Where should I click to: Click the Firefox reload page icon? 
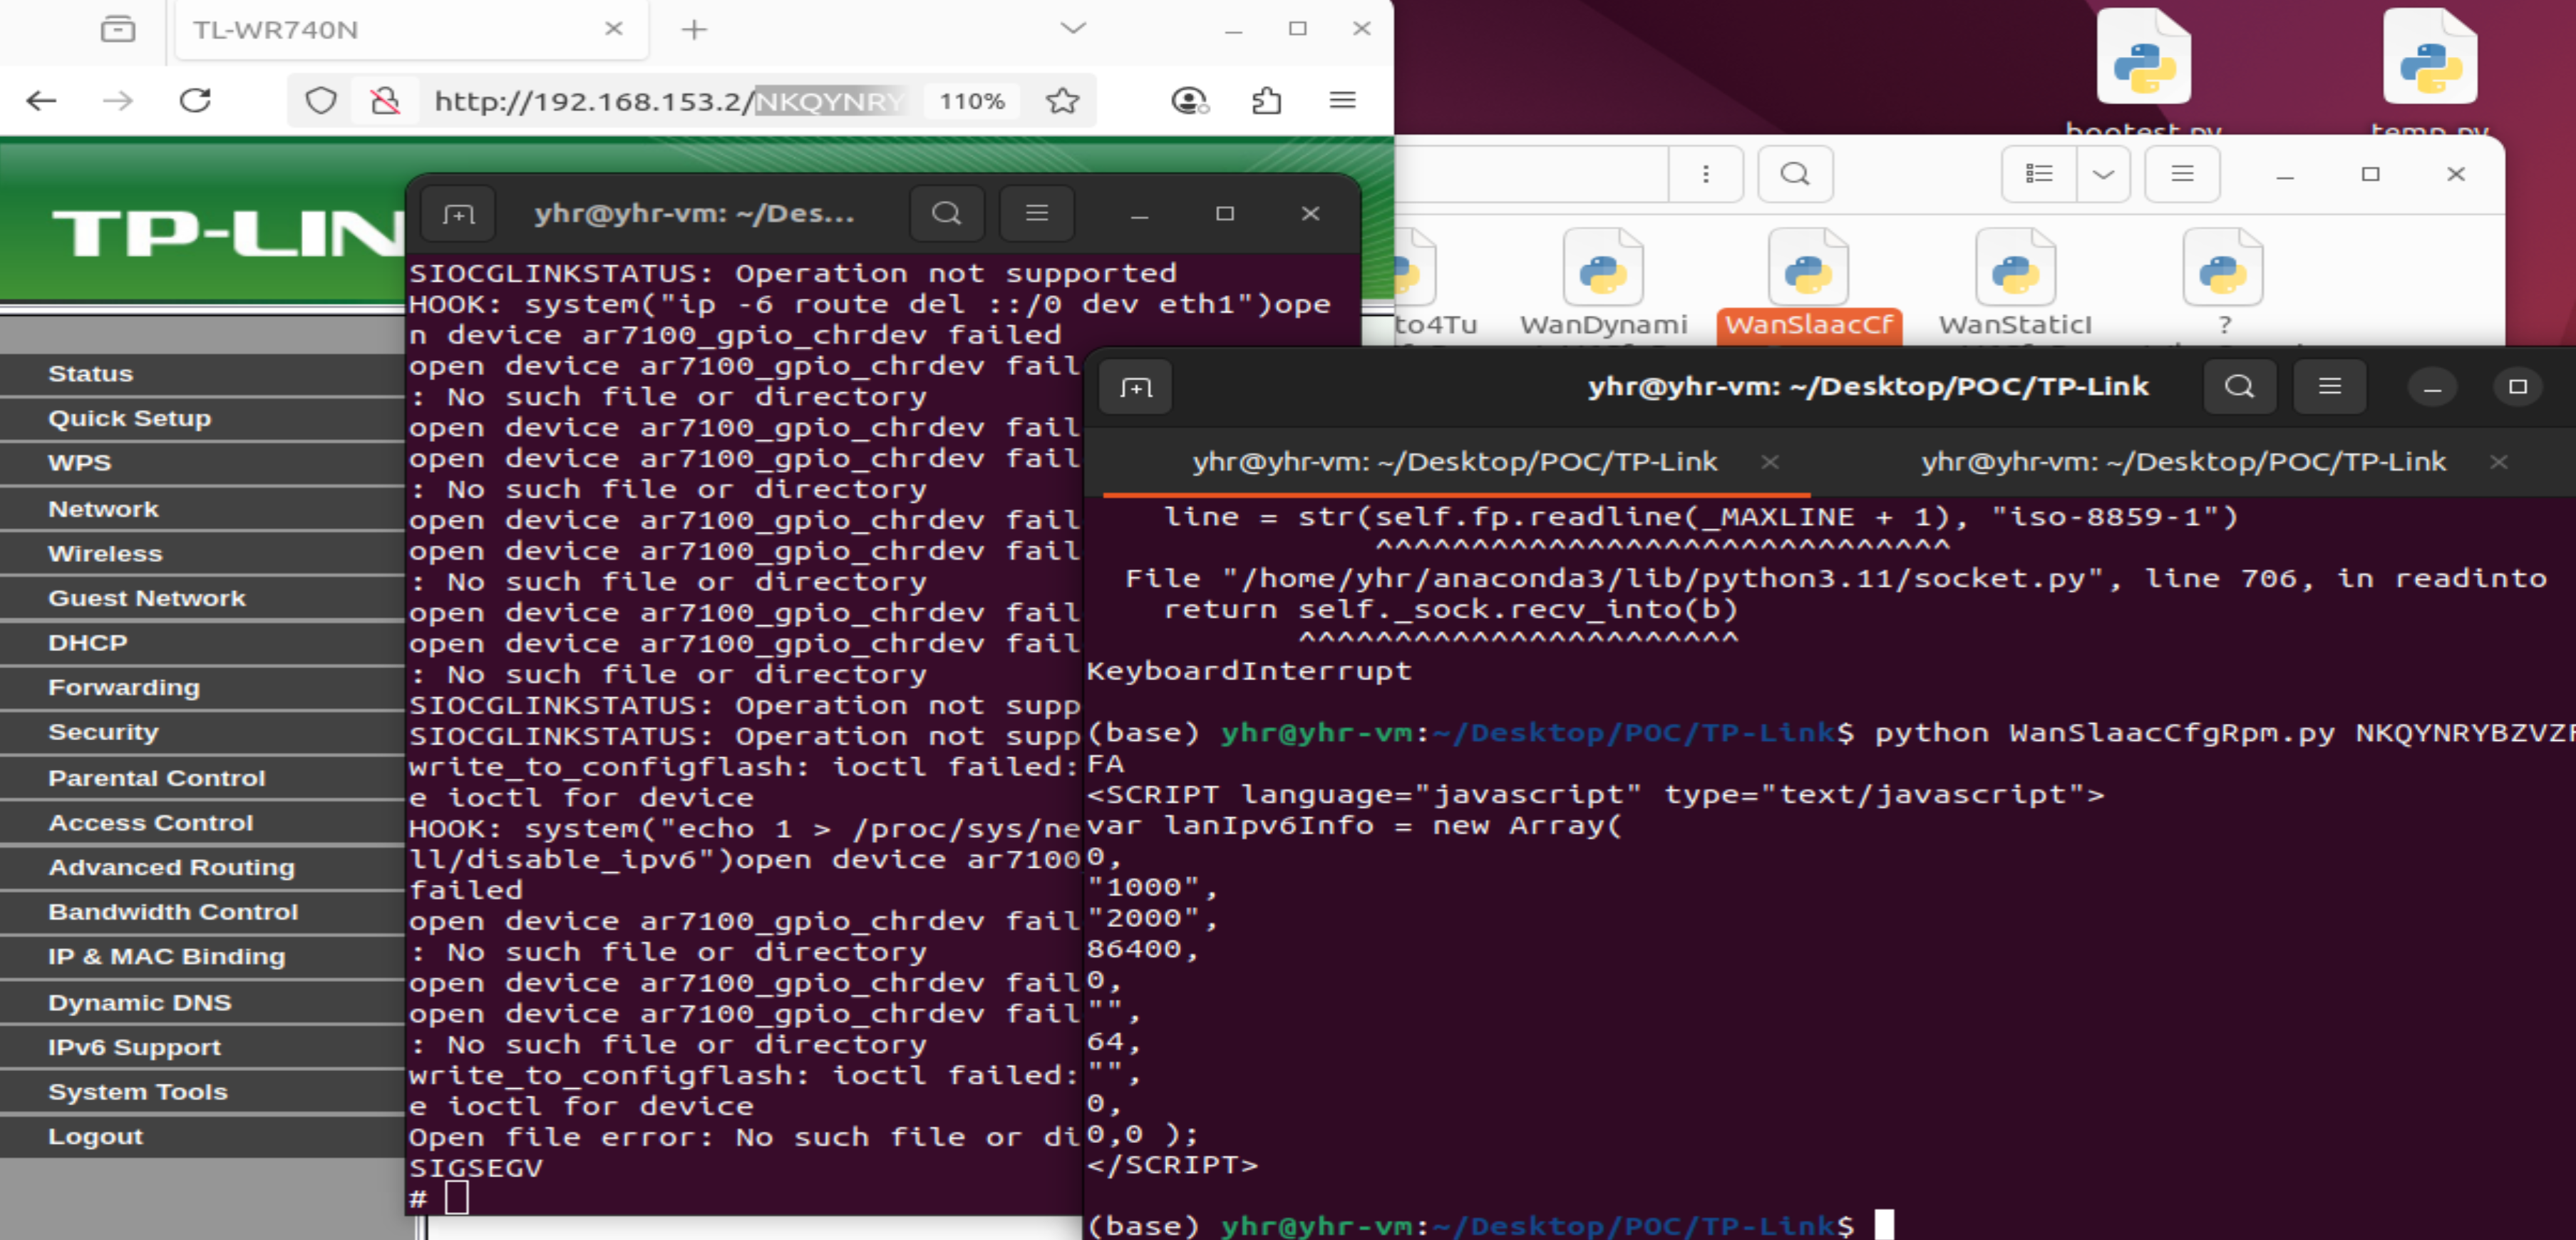[195, 100]
